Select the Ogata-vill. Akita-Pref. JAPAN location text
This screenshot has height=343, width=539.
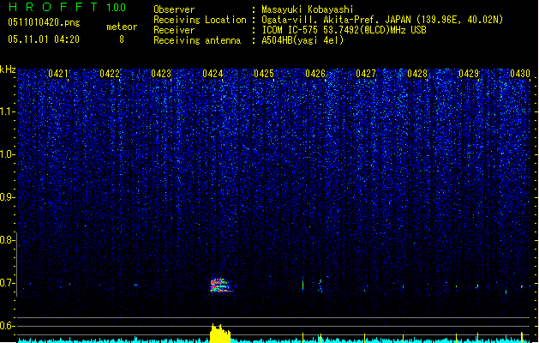[x=382, y=20]
